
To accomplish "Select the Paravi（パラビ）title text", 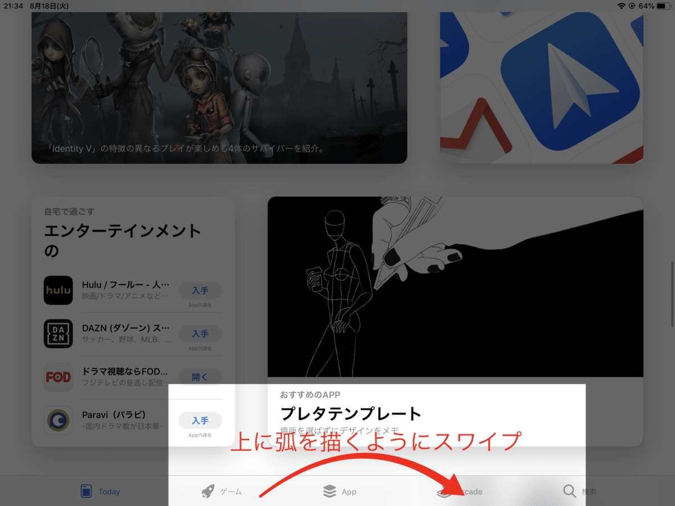I will pyautogui.click(x=114, y=414).
